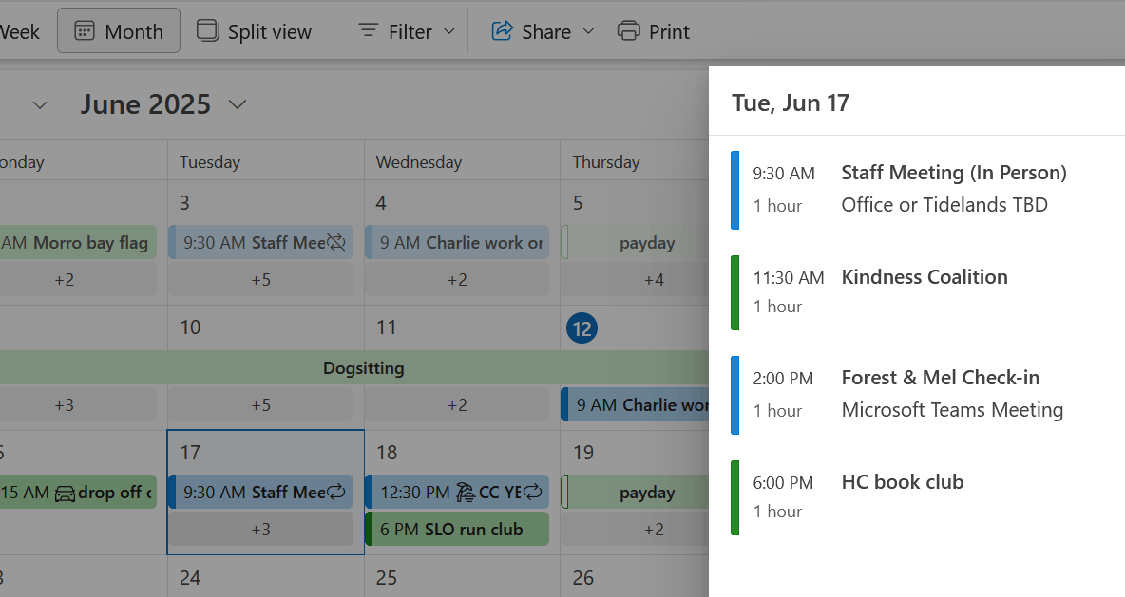Click the Filter icon in toolbar

[x=368, y=31]
